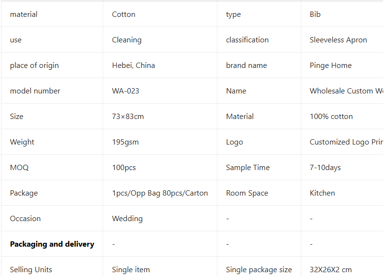This screenshot has width=389, height=277.
Task: Click the 'Bib' type value
Action: [x=315, y=14]
